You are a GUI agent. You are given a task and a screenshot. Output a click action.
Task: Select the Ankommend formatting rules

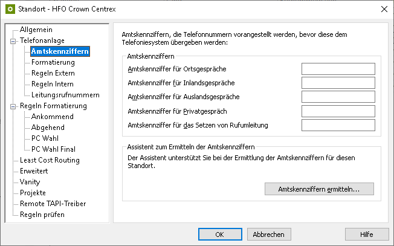coord(53,117)
